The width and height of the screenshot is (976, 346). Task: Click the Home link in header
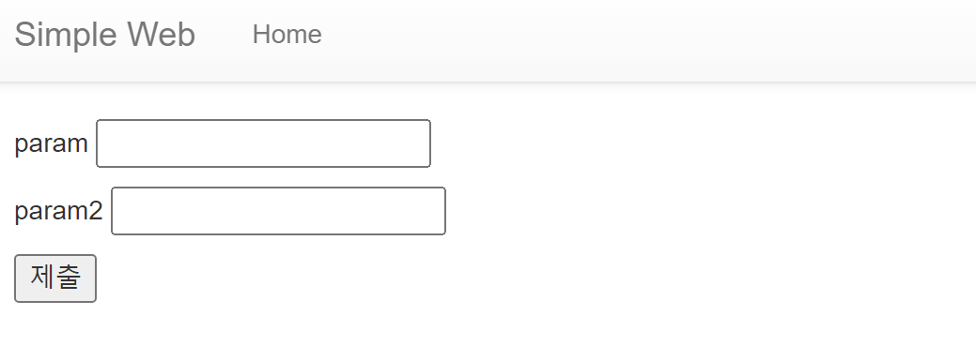287,34
